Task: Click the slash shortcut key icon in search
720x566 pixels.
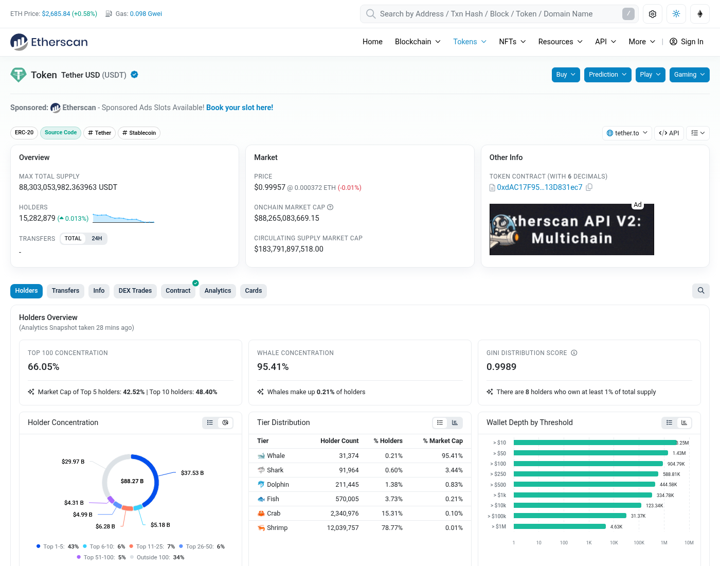Action: (x=628, y=14)
